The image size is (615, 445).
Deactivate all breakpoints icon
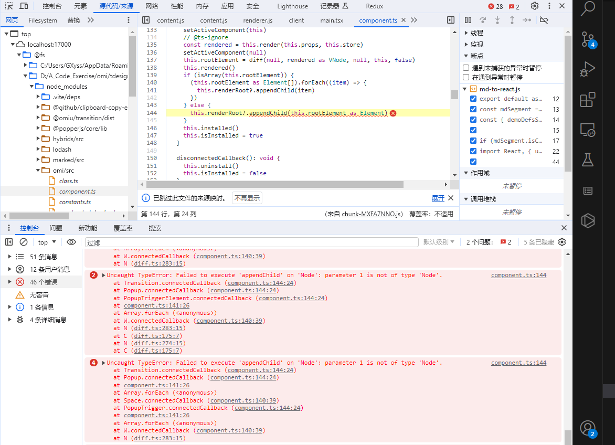tap(544, 20)
